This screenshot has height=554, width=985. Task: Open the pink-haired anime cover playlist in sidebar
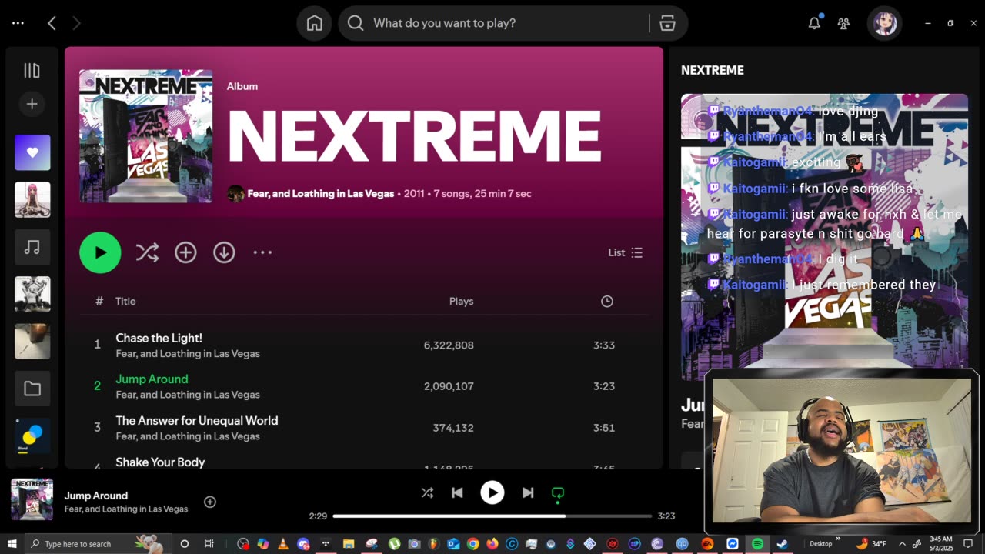tap(32, 200)
